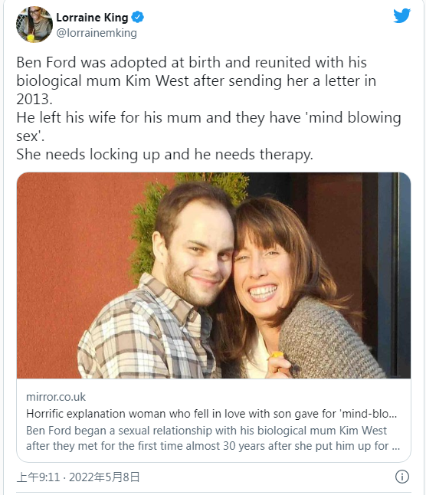Click the description line ending 'put him up for ...'
Screen dimensions: 426x495
tap(213, 446)
